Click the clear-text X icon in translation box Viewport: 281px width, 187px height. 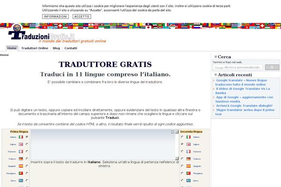pyautogui.click(x=172, y=132)
